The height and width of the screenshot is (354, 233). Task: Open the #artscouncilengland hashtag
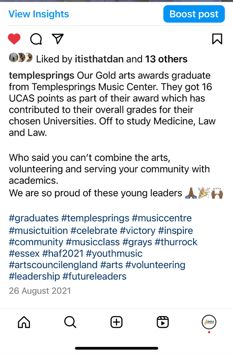point(53,265)
